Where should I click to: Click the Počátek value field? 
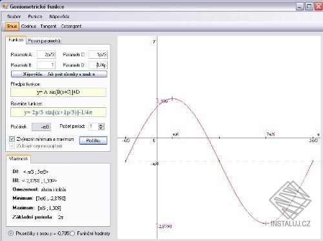41,127
